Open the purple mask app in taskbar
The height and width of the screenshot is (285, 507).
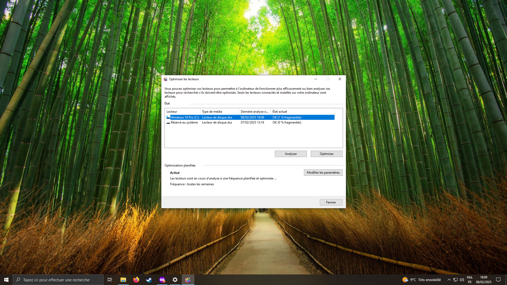click(x=162, y=280)
